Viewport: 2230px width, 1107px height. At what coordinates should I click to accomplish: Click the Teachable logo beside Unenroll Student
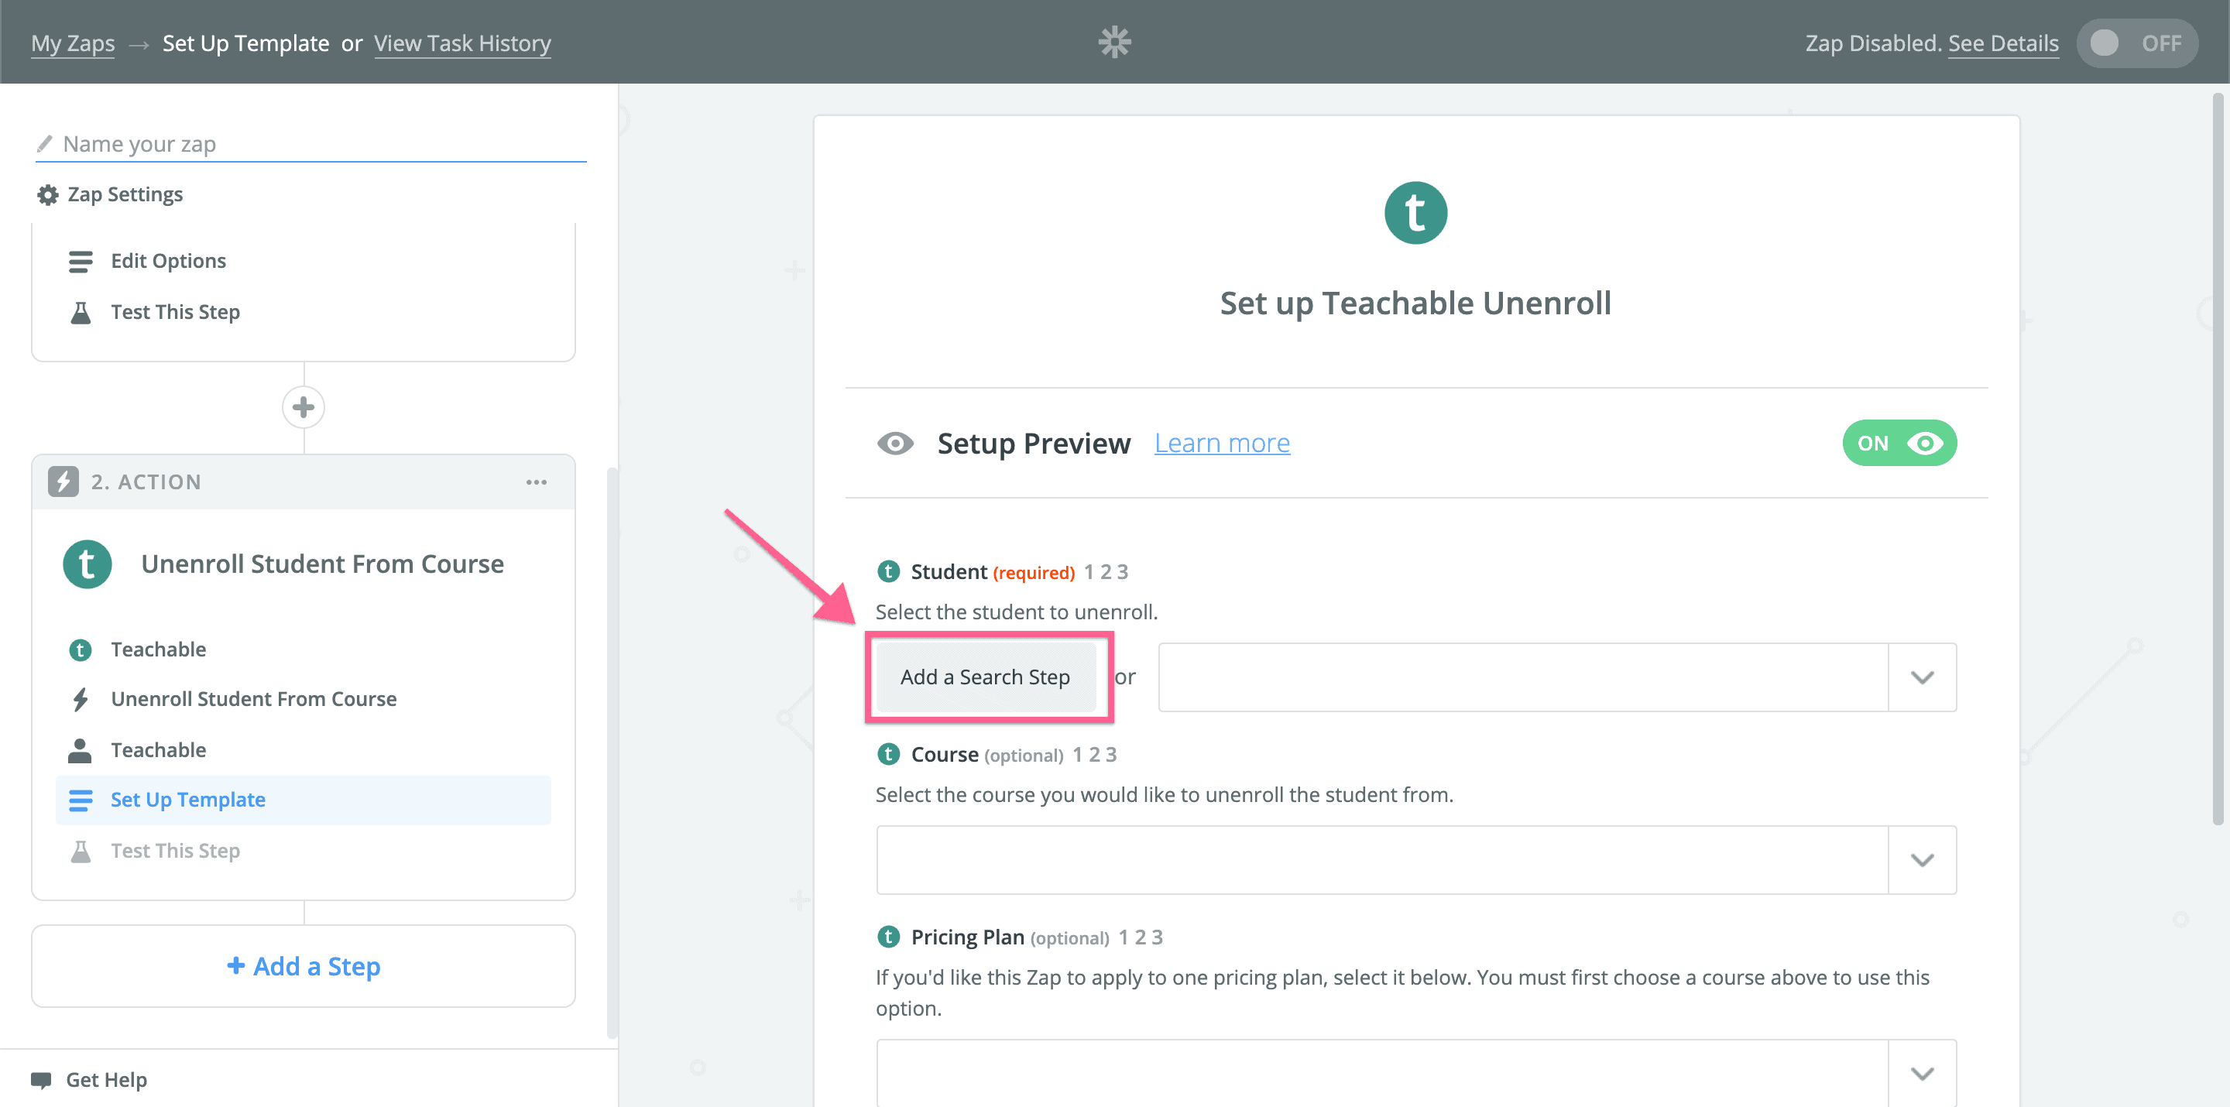pos(87,564)
